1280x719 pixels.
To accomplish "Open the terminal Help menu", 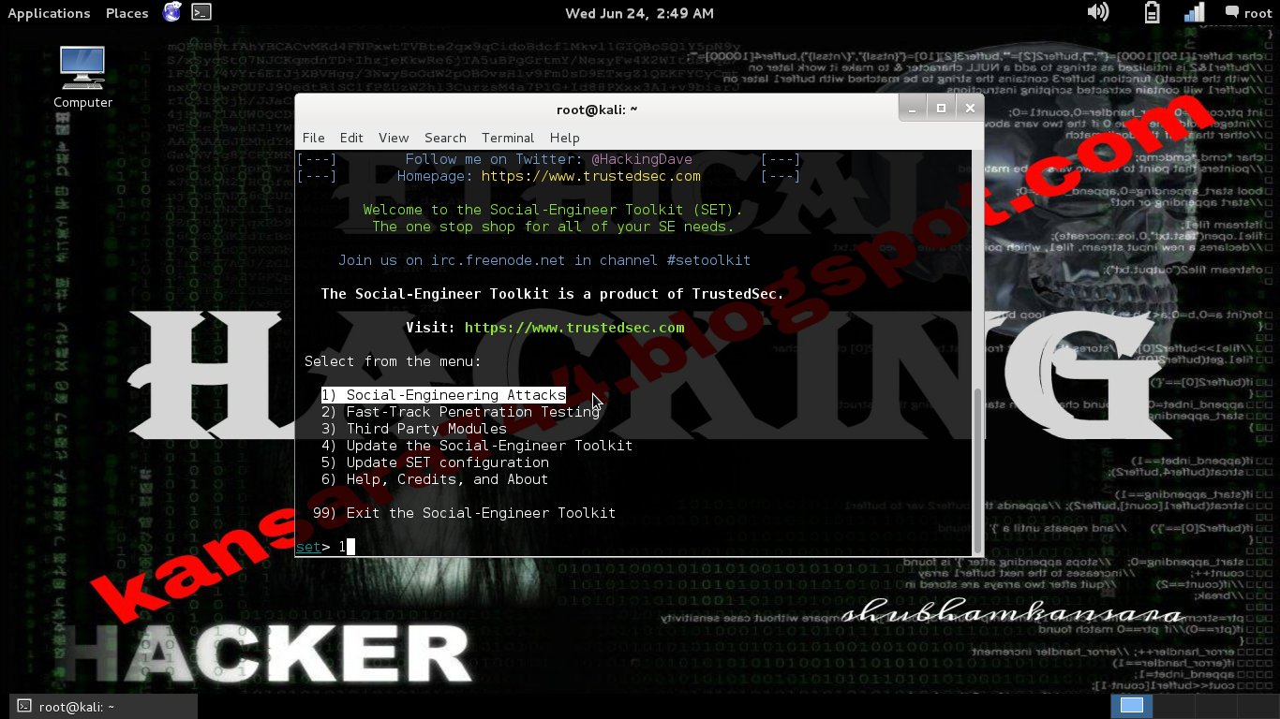I will click(x=564, y=138).
